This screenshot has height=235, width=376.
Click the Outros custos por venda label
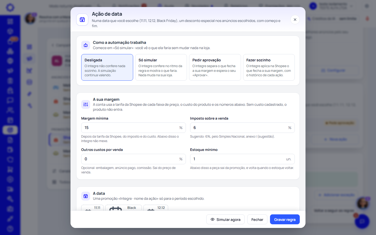[102, 150]
